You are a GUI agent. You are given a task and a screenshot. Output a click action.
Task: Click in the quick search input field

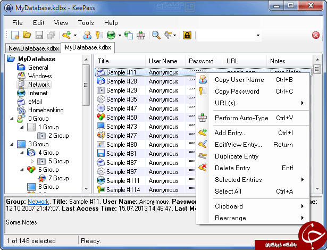(227, 35)
